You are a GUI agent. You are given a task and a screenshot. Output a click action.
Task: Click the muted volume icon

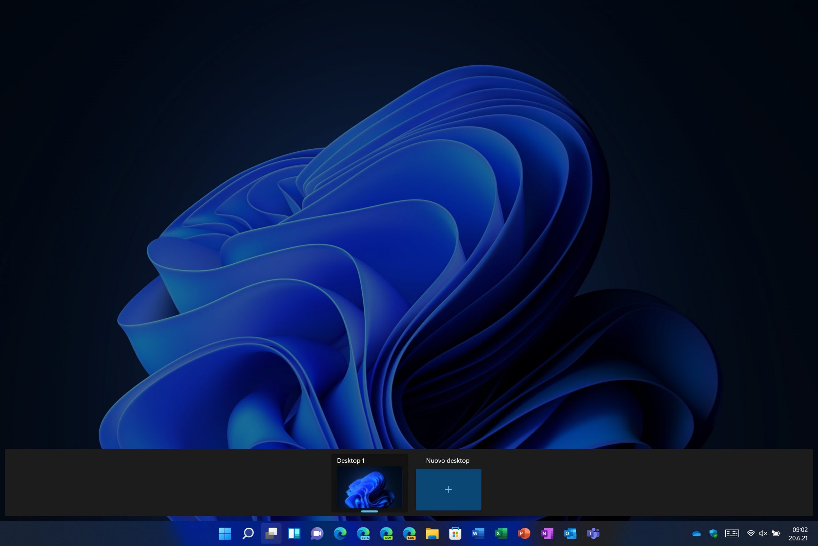click(763, 534)
